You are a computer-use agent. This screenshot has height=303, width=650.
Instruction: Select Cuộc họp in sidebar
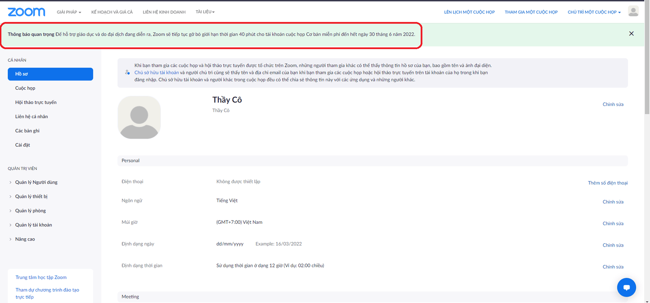(25, 88)
